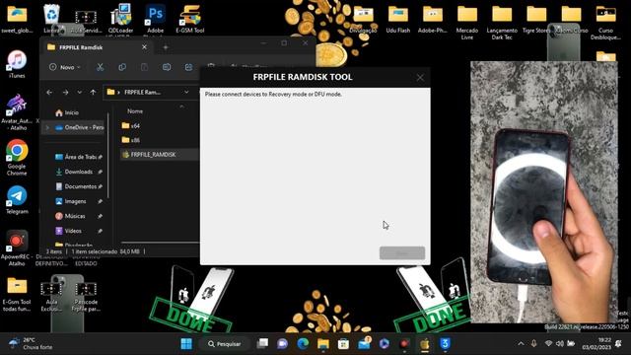The image size is (631, 355).
Task: Expand the OneDrive tree node arrow
Action: click(x=47, y=127)
